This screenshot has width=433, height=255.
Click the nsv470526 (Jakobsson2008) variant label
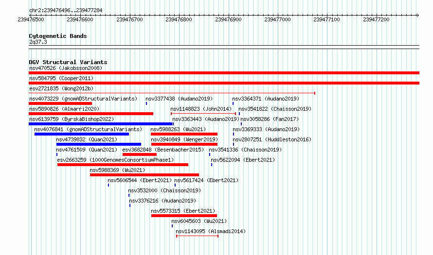pyautogui.click(x=66, y=68)
